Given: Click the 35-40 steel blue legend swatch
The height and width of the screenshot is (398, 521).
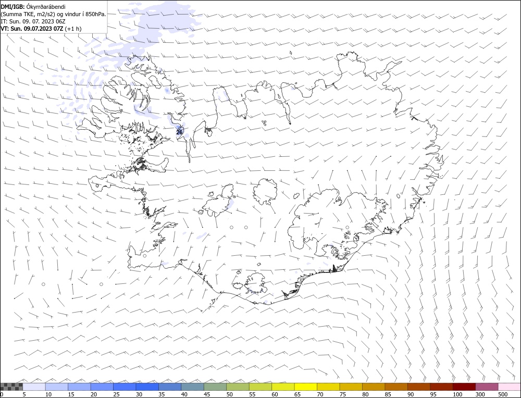Looking at the screenshot, I should pos(170,387).
